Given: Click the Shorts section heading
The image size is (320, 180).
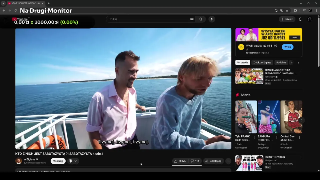Looking at the screenshot, I should [x=245, y=95].
